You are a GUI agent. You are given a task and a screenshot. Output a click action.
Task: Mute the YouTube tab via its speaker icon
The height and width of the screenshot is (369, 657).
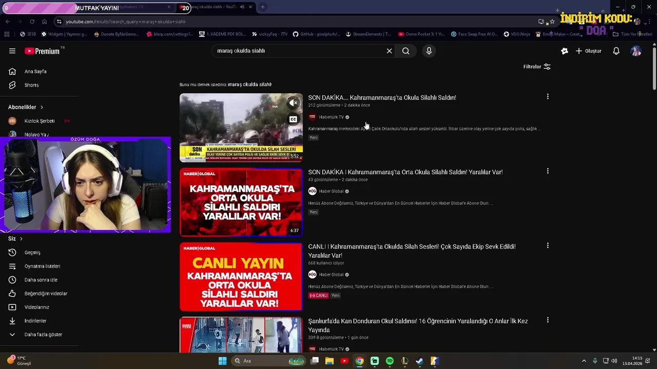[x=242, y=7]
